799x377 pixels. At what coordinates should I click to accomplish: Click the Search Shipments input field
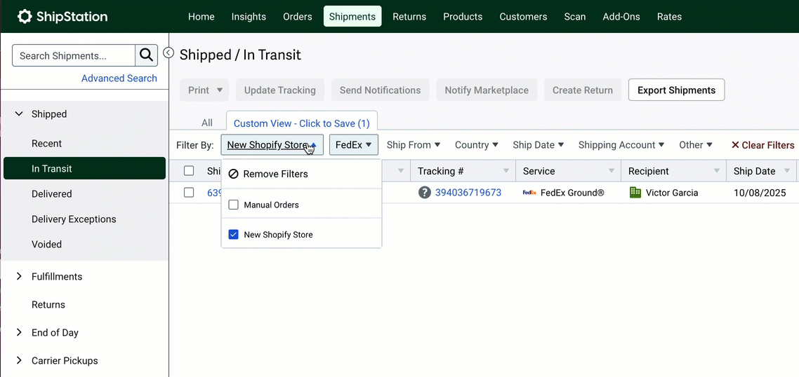(x=74, y=55)
